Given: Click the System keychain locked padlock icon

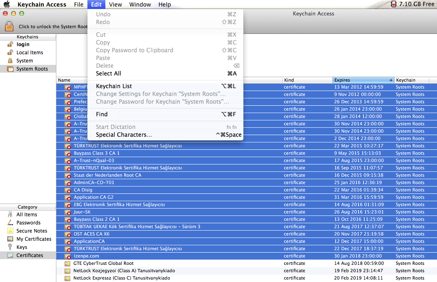Looking at the screenshot, I should (x=10, y=61).
